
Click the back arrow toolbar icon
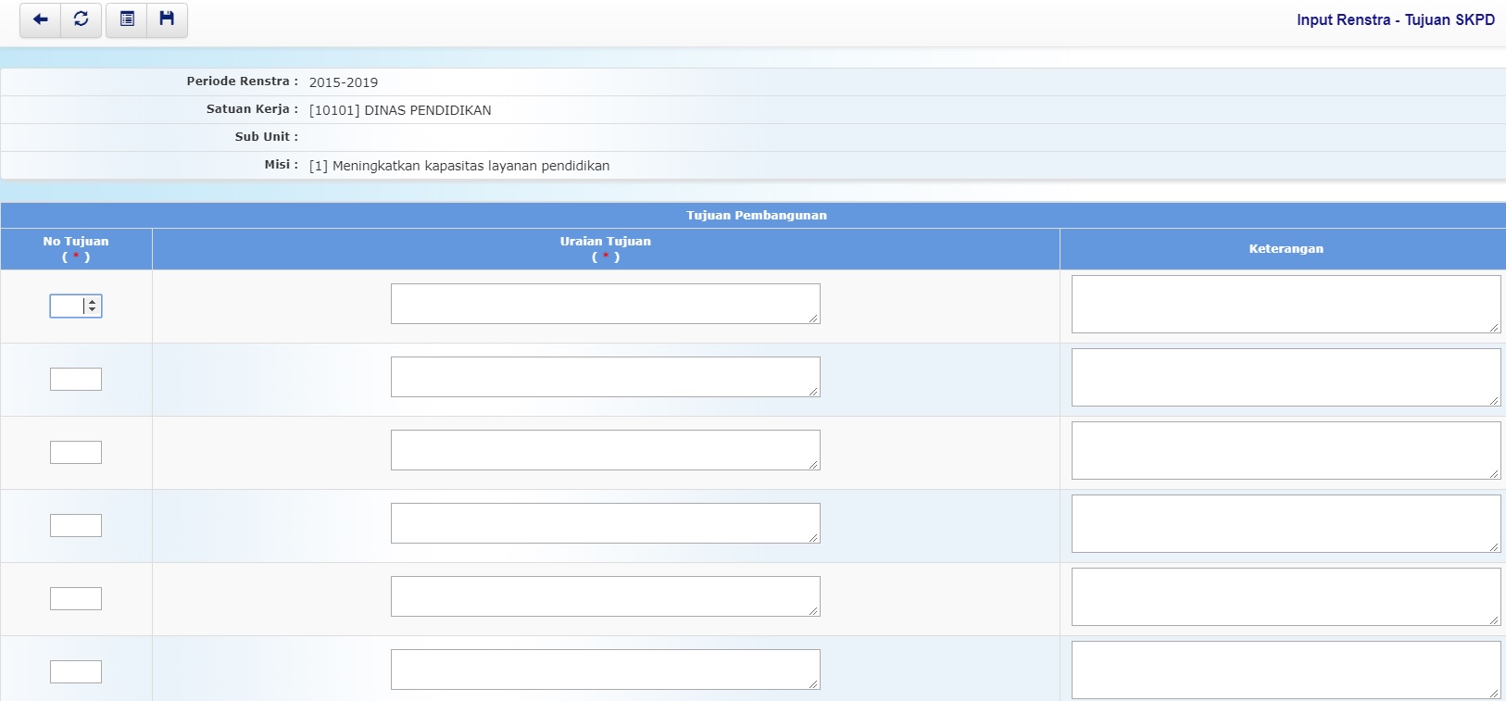point(40,19)
